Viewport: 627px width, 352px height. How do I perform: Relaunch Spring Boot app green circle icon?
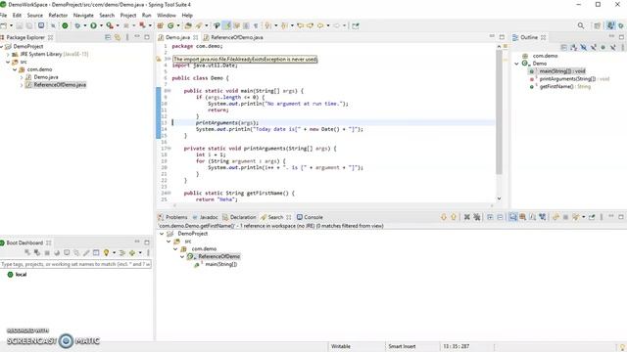[x=65, y=26]
